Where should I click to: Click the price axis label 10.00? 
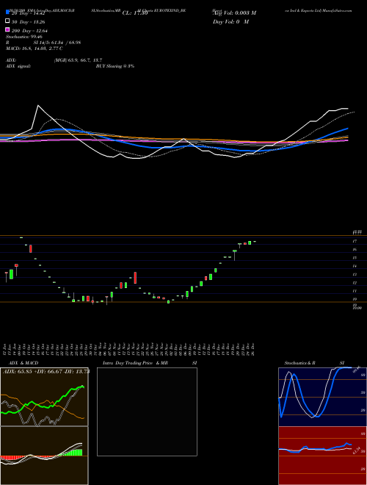click(x=357, y=308)
